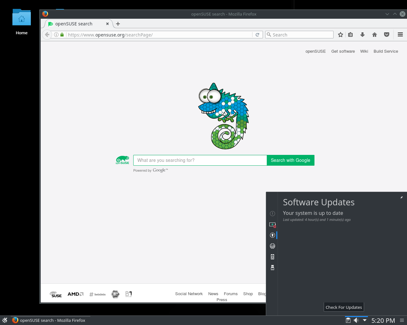407x325 pixels.
Task: Click the Firefox Search box
Action: coord(299,35)
